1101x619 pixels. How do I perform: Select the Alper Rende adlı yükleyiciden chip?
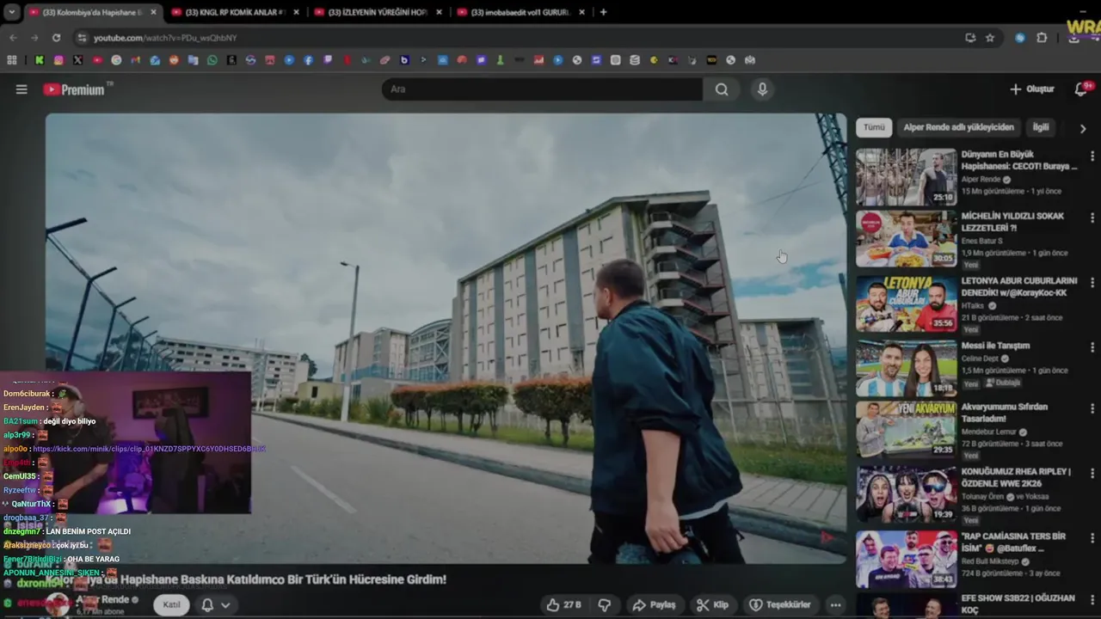[x=958, y=127]
